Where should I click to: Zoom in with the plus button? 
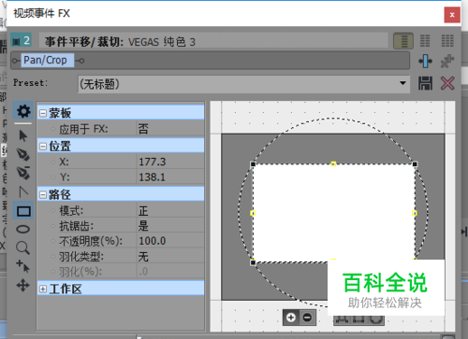(x=291, y=318)
